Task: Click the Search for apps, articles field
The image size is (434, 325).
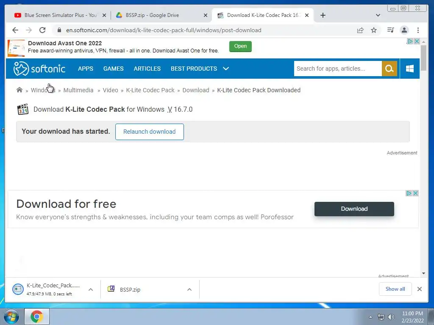Action: (x=338, y=69)
